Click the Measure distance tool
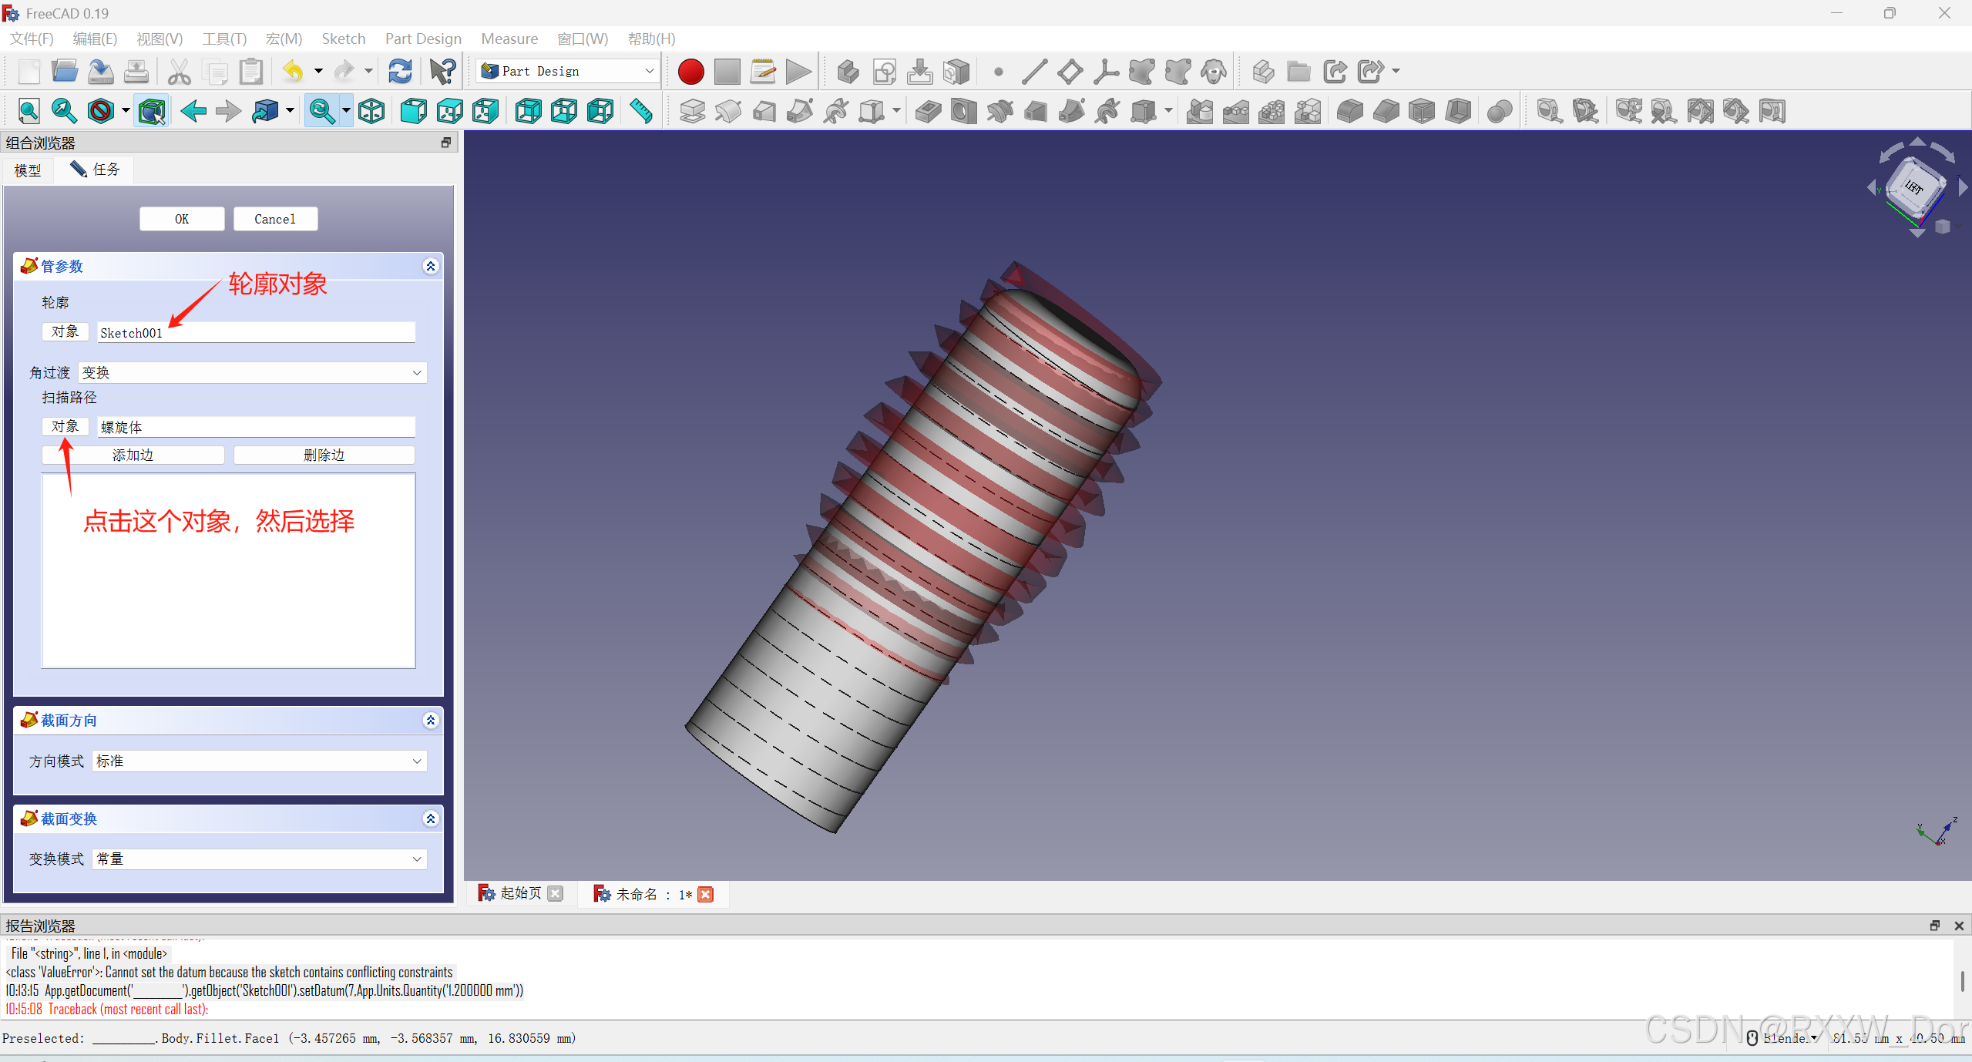The width and height of the screenshot is (1972, 1062). [640, 111]
